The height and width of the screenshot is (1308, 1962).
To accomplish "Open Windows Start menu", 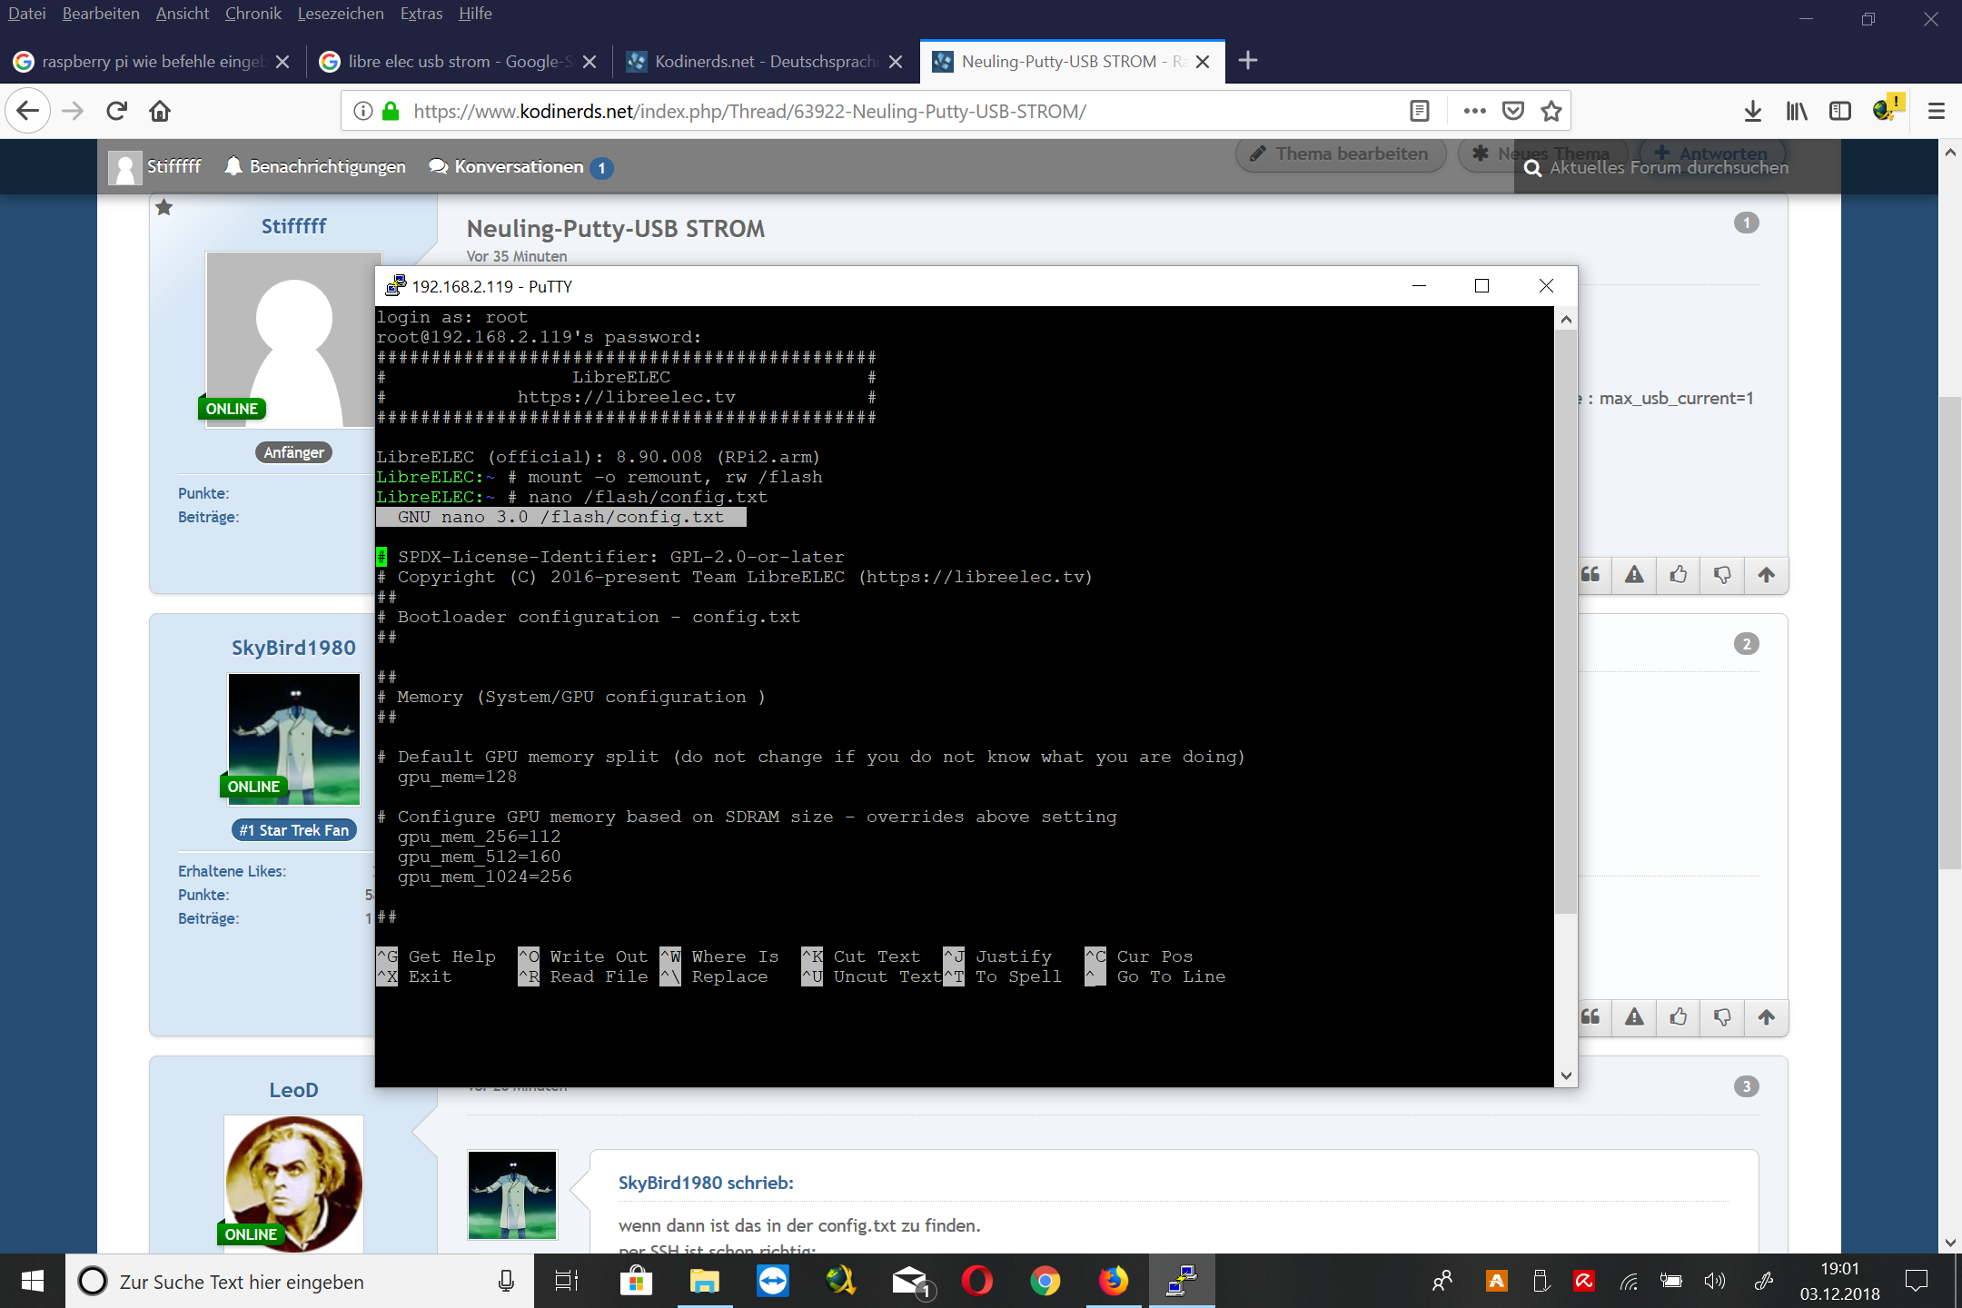I will point(33,1281).
